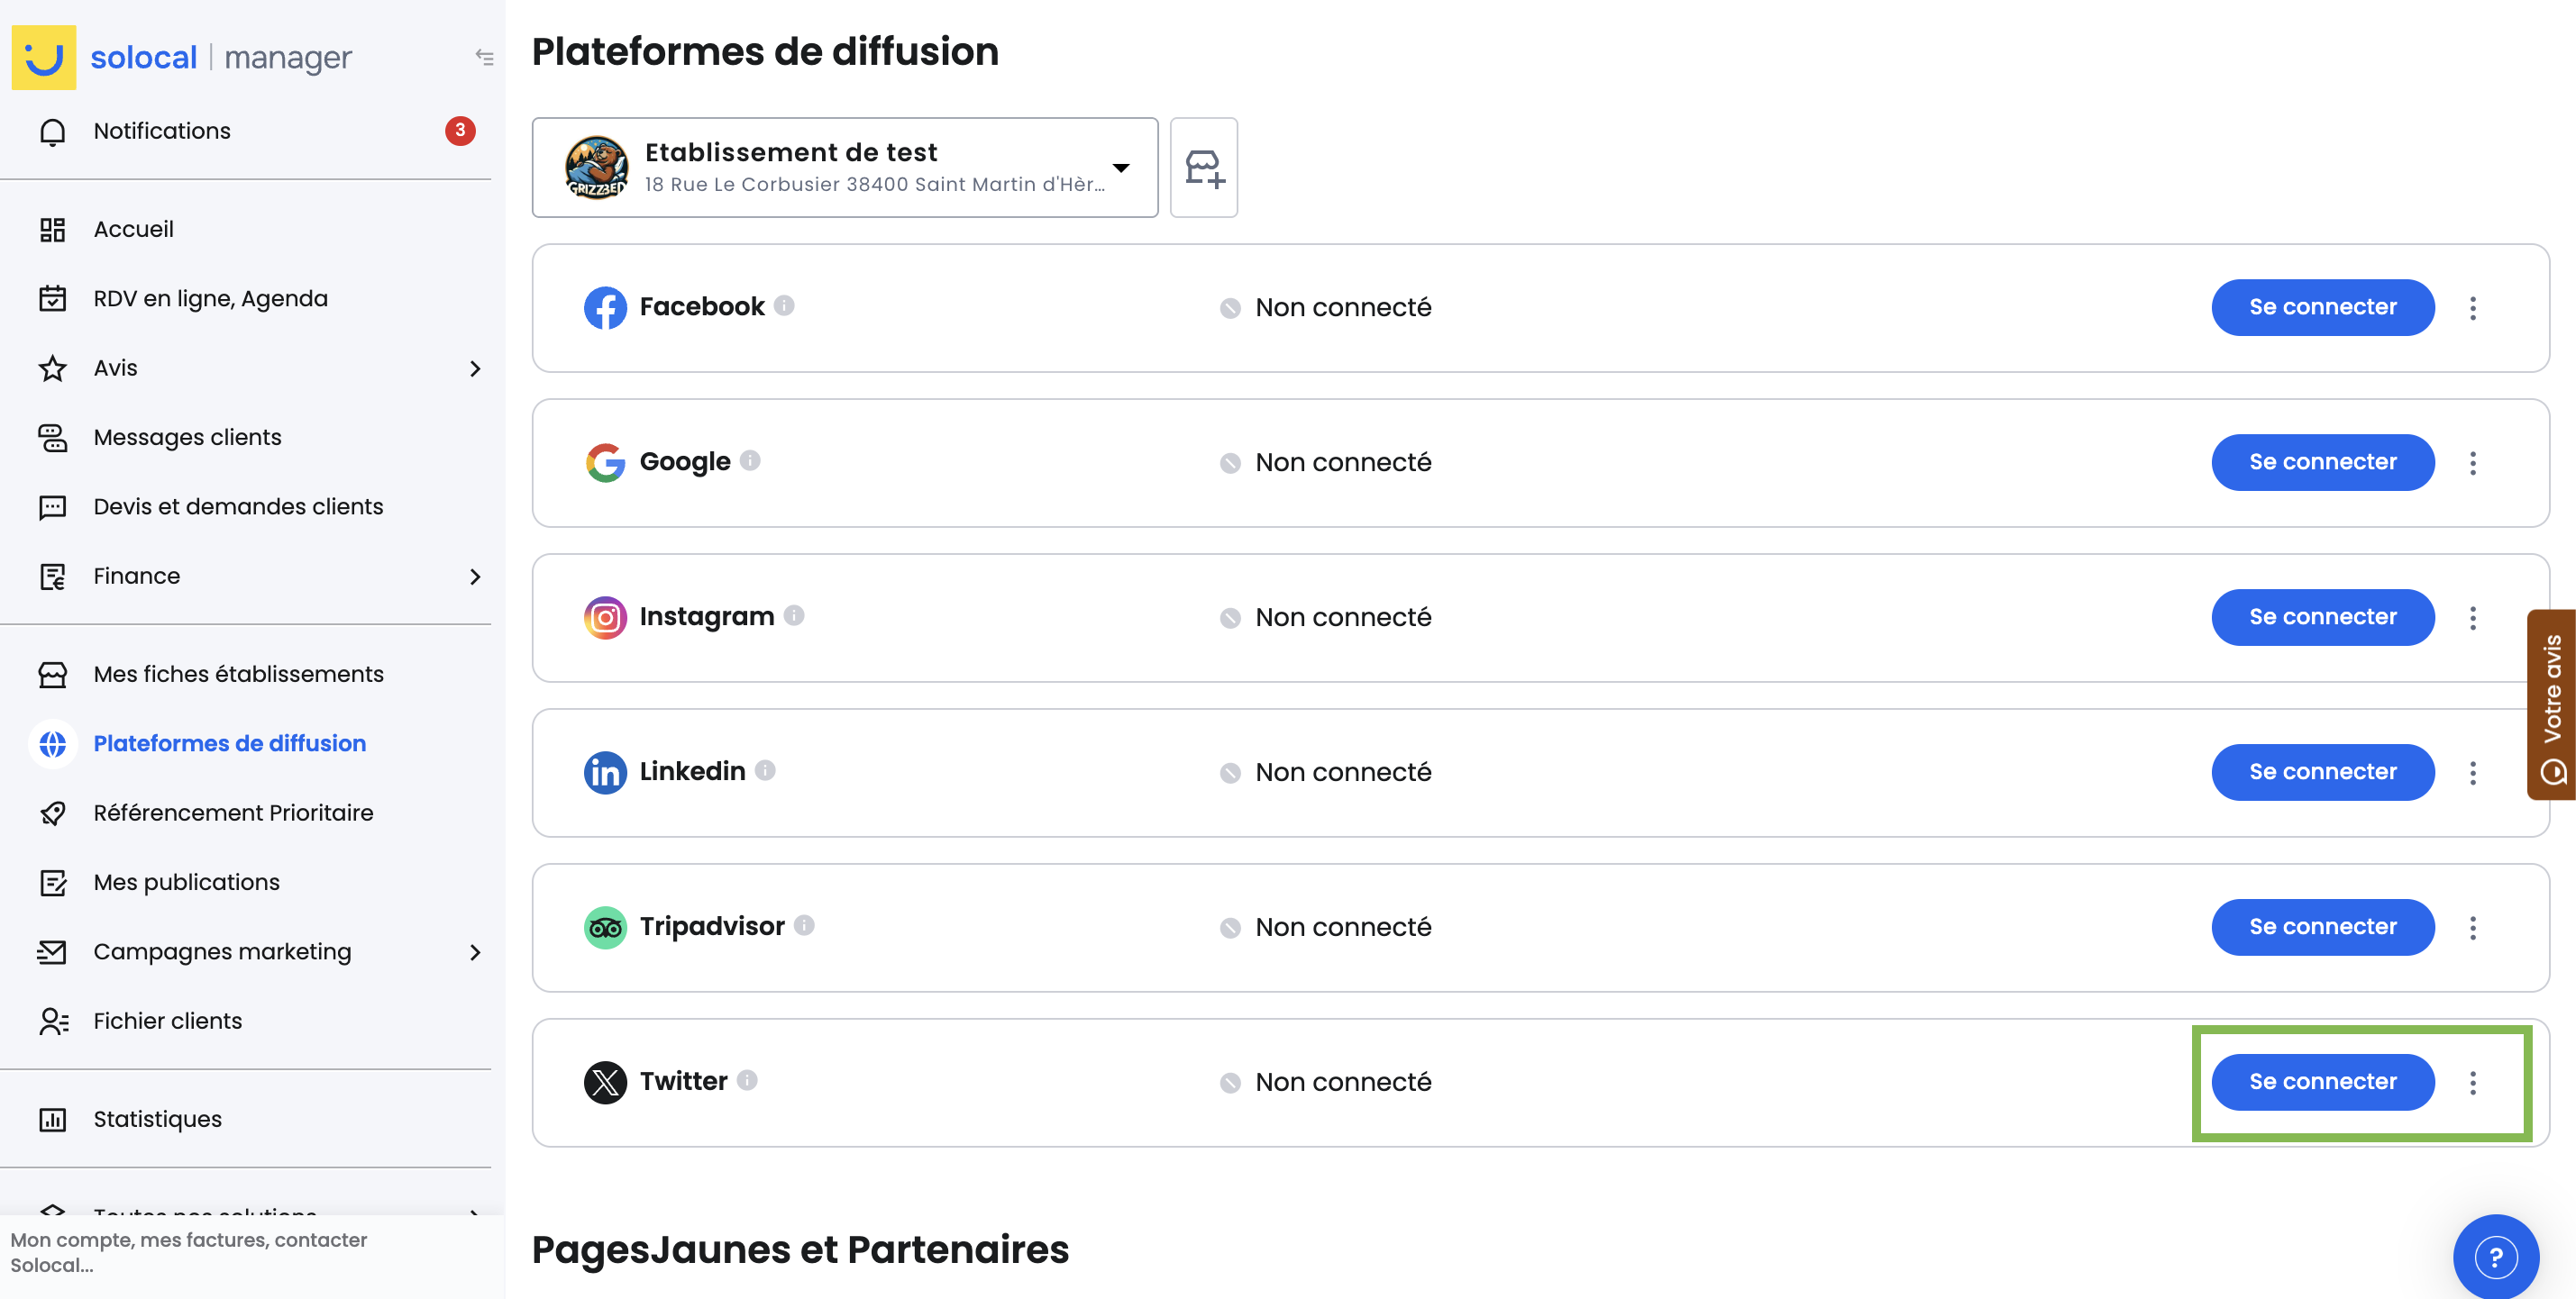
Task: Go to Mes publications
Action: click(x=186, y=882)
